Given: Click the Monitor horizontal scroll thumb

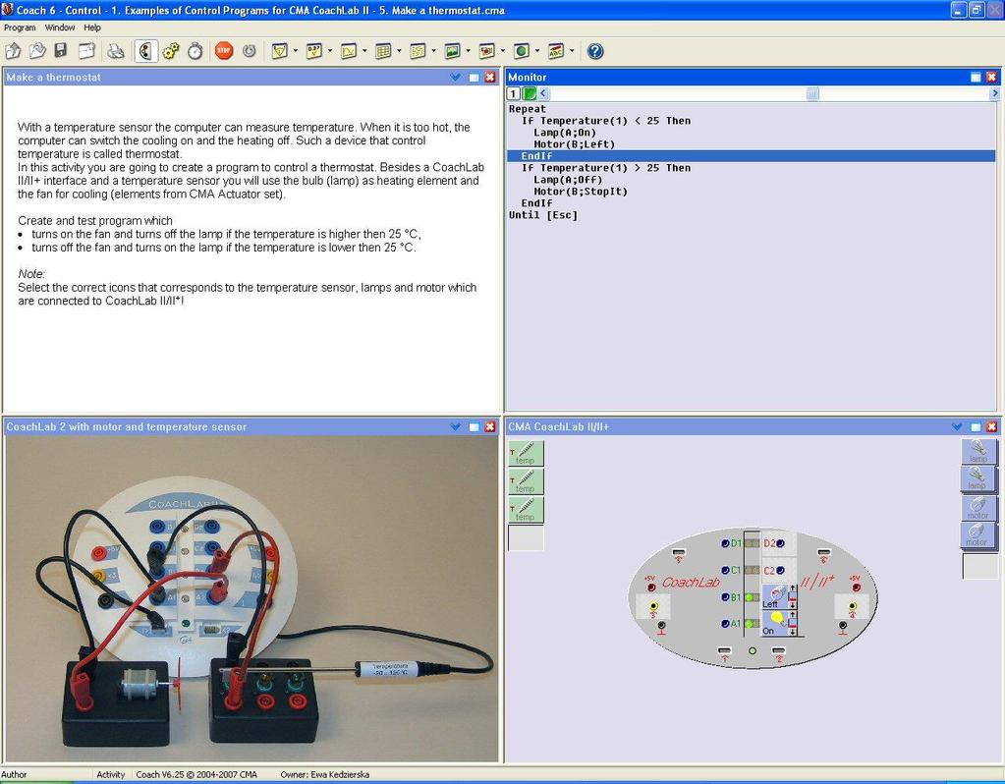Looking at the screenshot, I should coord(812,93).
